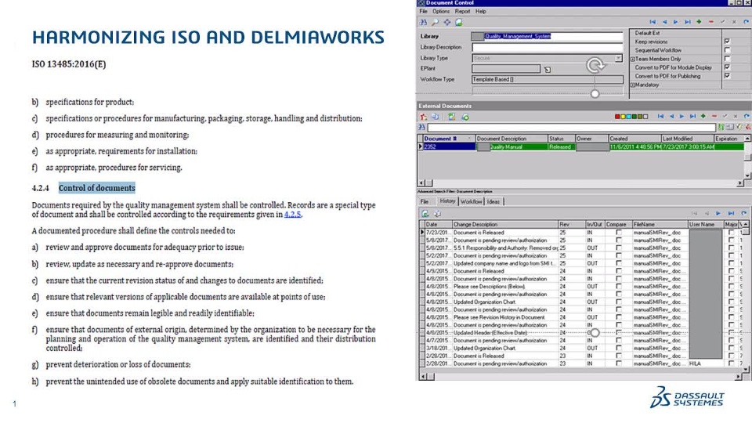Switch to the File tab below External Documents

[x=425, y=202]
